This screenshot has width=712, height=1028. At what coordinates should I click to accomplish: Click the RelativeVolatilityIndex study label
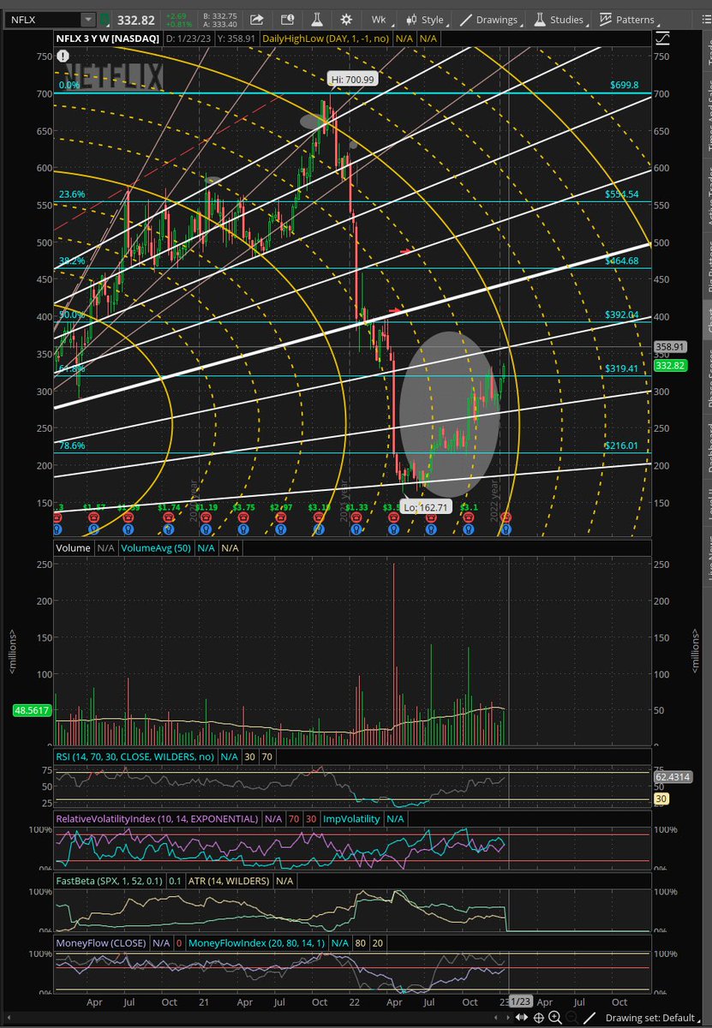[157, 818]
